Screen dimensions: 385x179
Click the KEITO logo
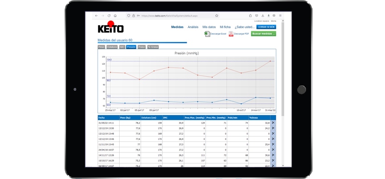pyautogui.click(x=111, y=27)
